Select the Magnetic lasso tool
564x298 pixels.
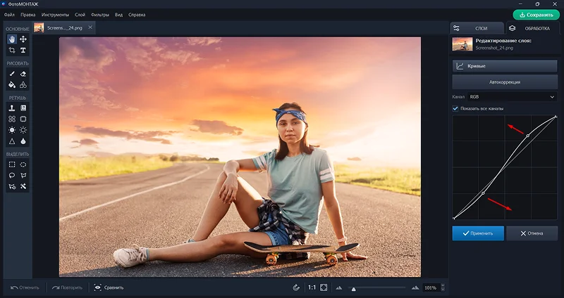click(x=12, y=186)
